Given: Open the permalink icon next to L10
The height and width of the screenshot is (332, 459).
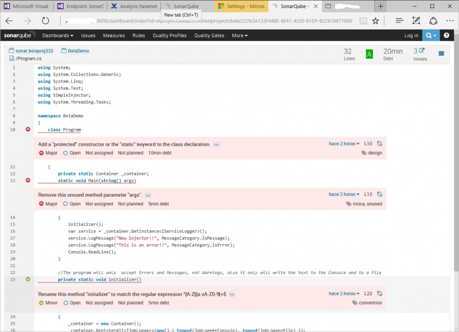Looking at the screenshot, I should pyautogui.click(x=380, y=144).
